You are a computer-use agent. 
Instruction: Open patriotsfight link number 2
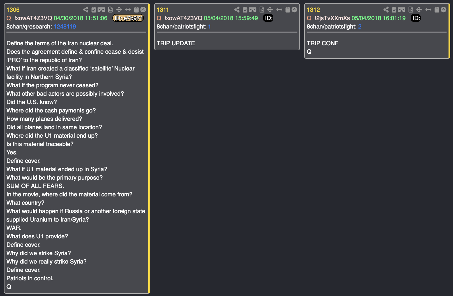pos(360,27)
